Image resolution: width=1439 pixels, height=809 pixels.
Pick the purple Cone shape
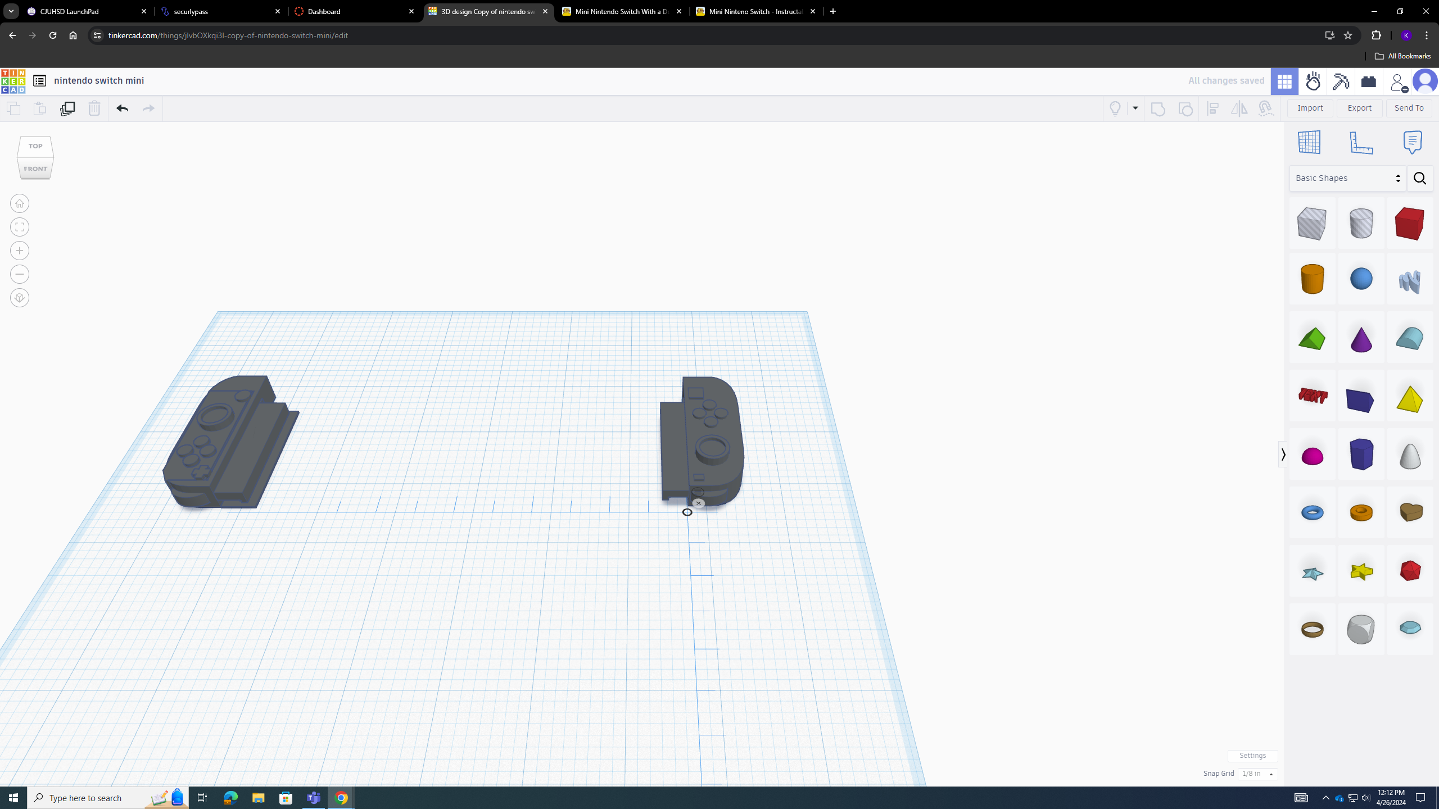[x=1361, y=339]
